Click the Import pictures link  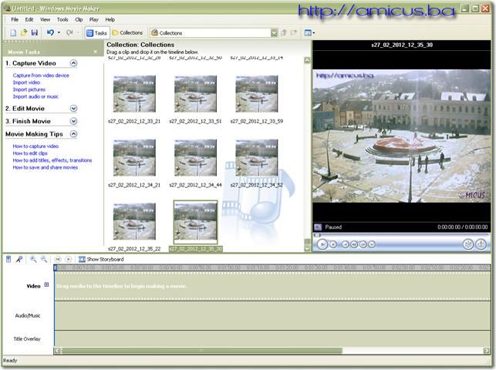[x=29, y=89]
